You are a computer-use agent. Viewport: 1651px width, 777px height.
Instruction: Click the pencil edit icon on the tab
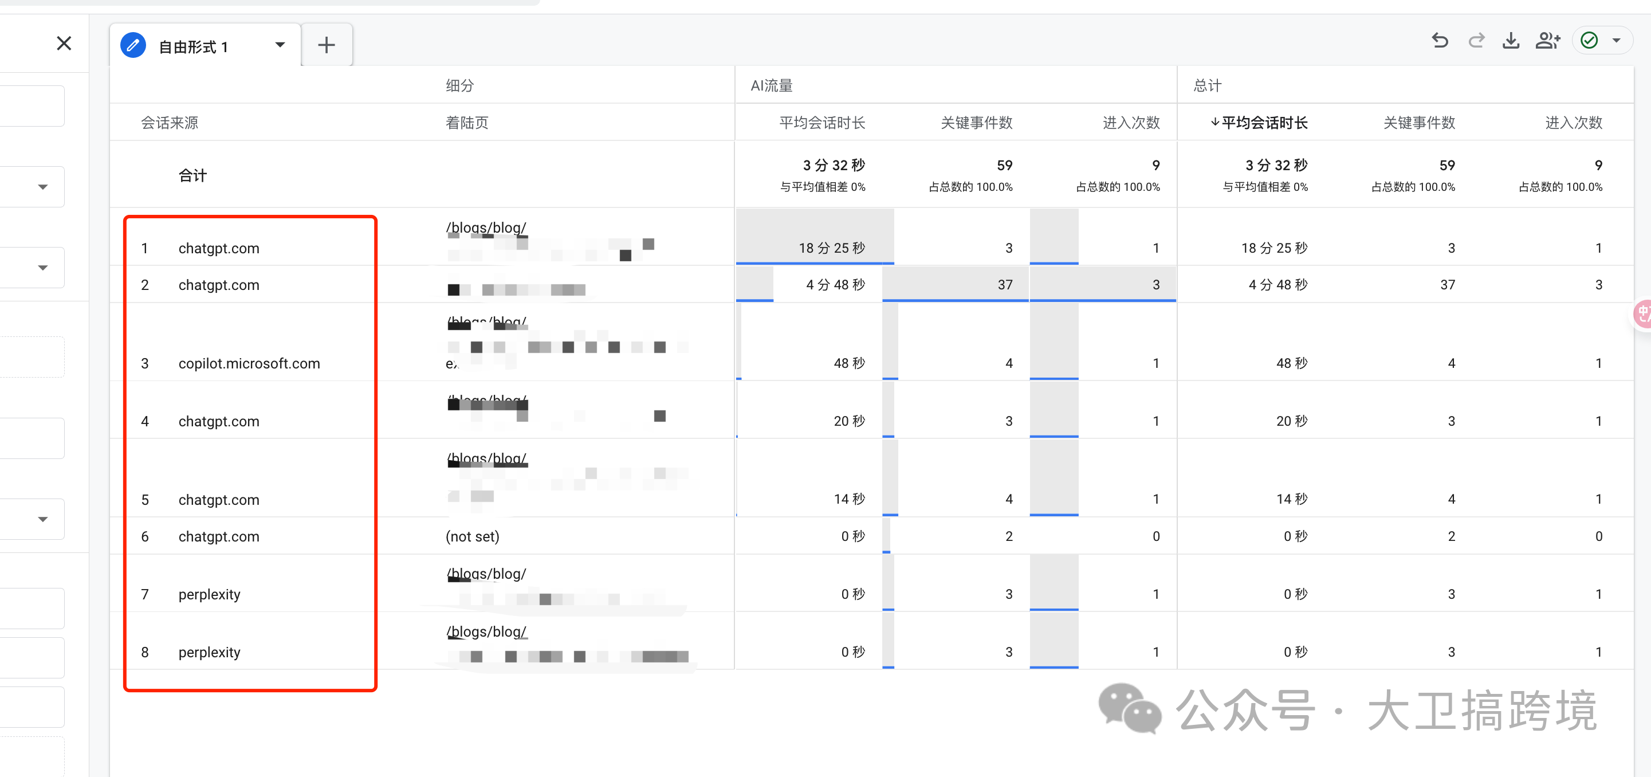tap(133, 45)
